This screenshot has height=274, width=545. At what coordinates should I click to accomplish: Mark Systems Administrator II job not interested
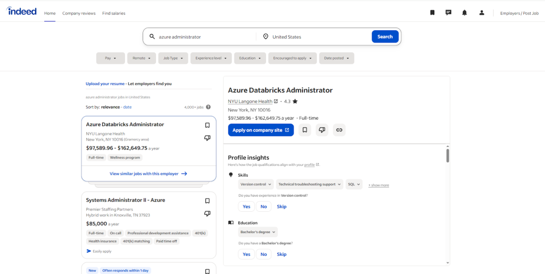click(x=207, y=213)
